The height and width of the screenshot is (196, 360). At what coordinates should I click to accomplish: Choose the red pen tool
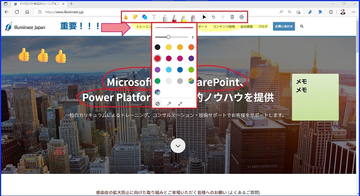click(174, 18)
